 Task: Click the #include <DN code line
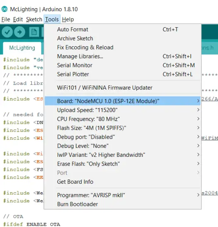23,123
